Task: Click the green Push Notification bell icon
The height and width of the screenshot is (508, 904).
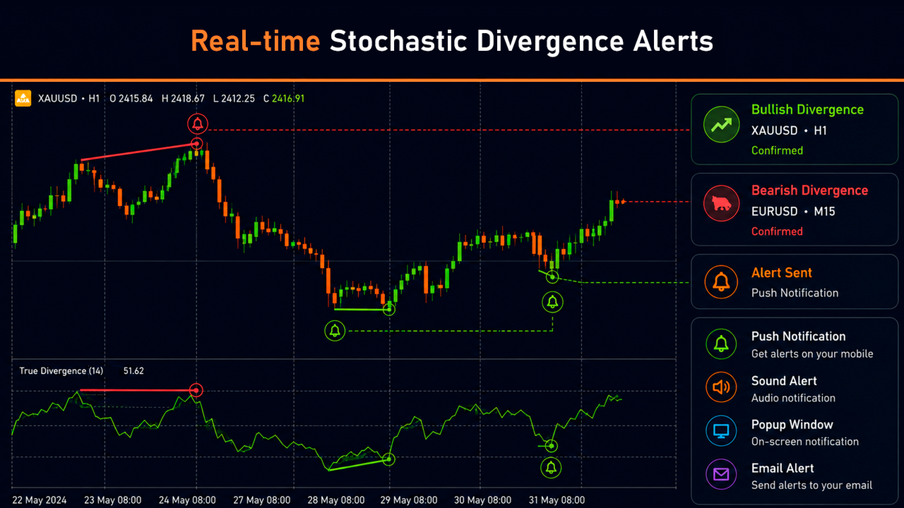Action: [721, 344]
